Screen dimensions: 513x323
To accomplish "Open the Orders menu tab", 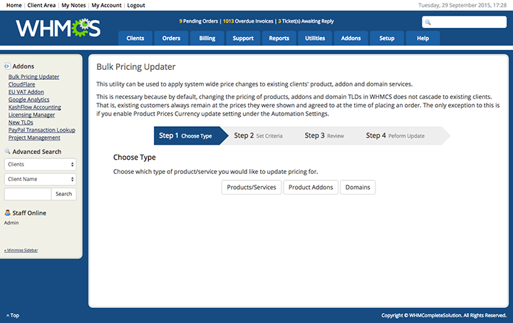I will click(171, 39).
